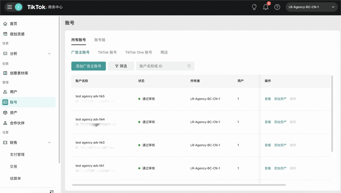Click the TikTok 商务中心 logo
Viewport: 341px width, 193px height.
pos(45,7)
